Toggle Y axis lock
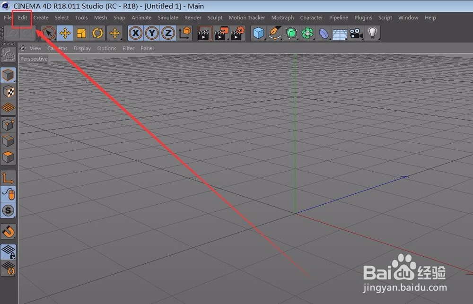Image resolution: width=473 pixels, height=304 pixels. (x=152, y=33)
